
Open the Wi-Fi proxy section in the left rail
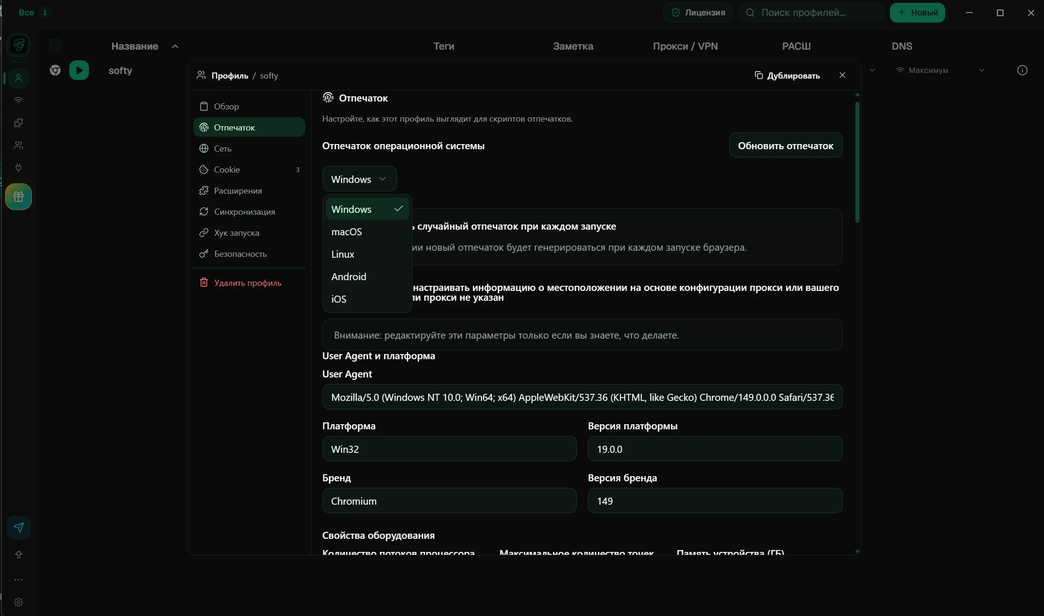(19, 100)
